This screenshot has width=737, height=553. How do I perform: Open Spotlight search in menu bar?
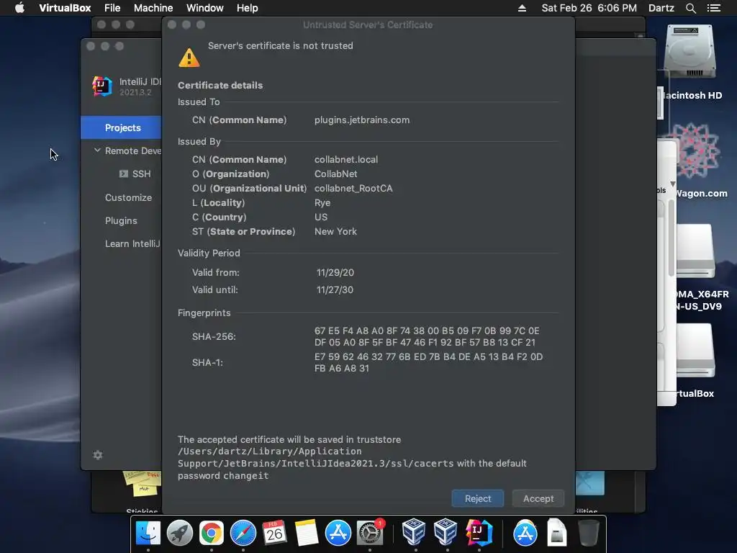690,8
